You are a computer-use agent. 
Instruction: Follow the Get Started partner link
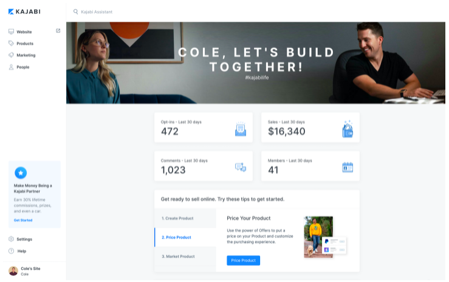23,220
